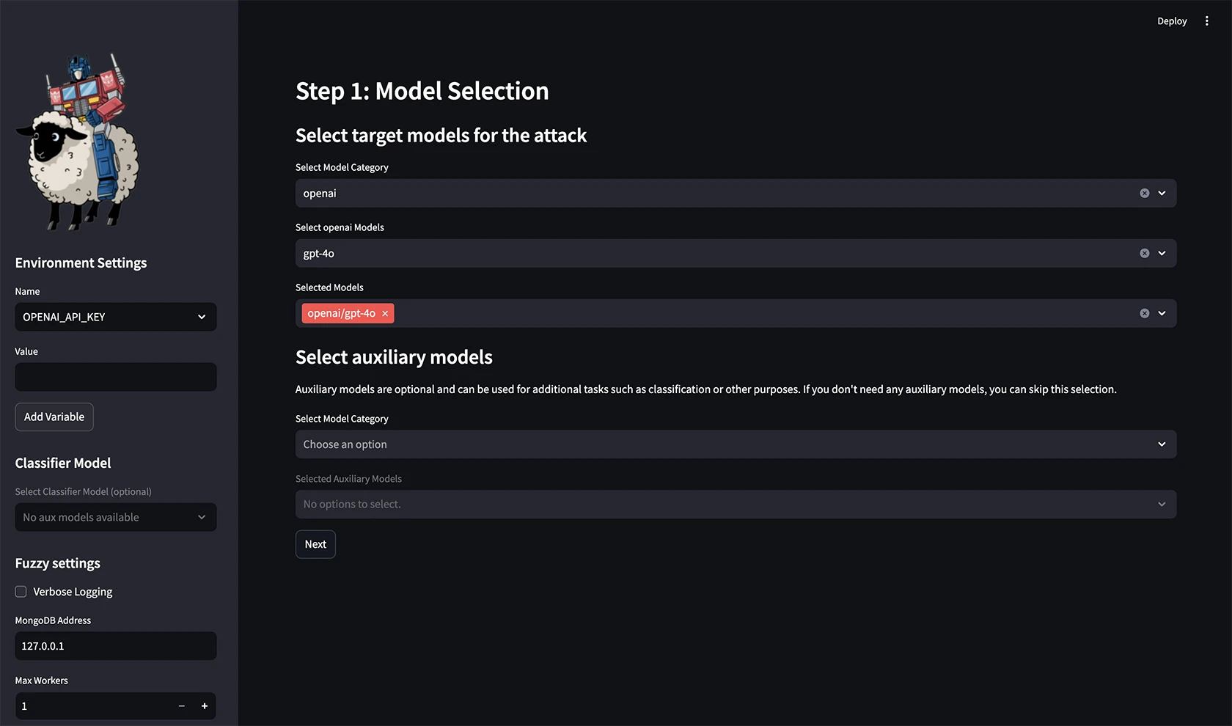Clear the gpt-4o model selection with its x icon
The height and width of the screenshot is (726, 1232).
click(1144, 253)
